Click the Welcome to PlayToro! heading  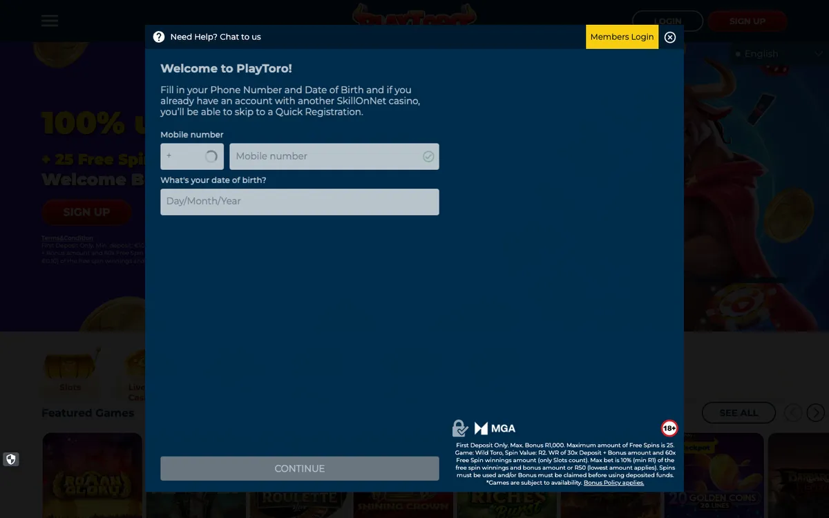coord(226,68)
